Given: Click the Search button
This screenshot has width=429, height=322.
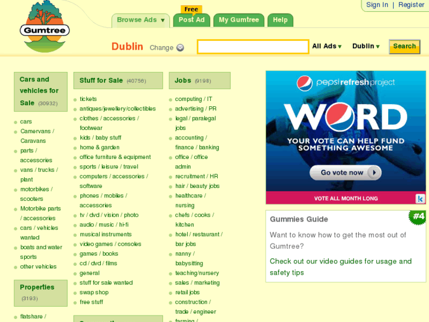Looking at the screenshot, I should click(404, 46).
